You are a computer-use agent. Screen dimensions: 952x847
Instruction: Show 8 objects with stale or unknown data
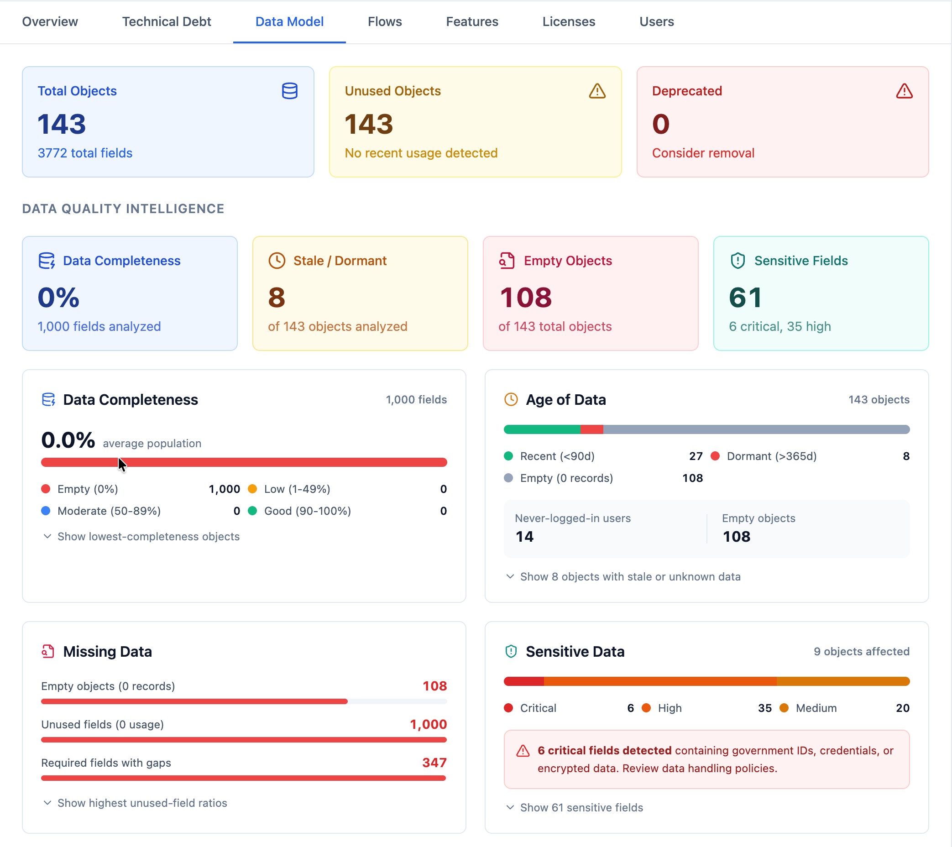pos(624,576)
